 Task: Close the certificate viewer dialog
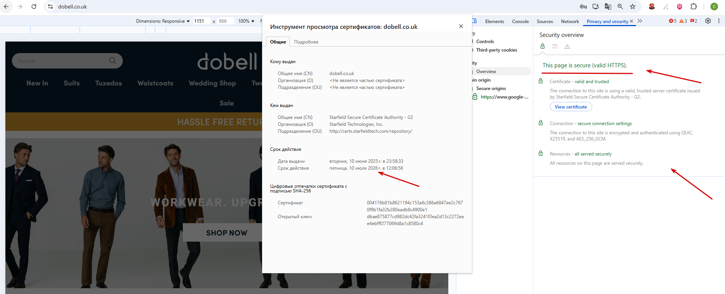coord(461,26)
